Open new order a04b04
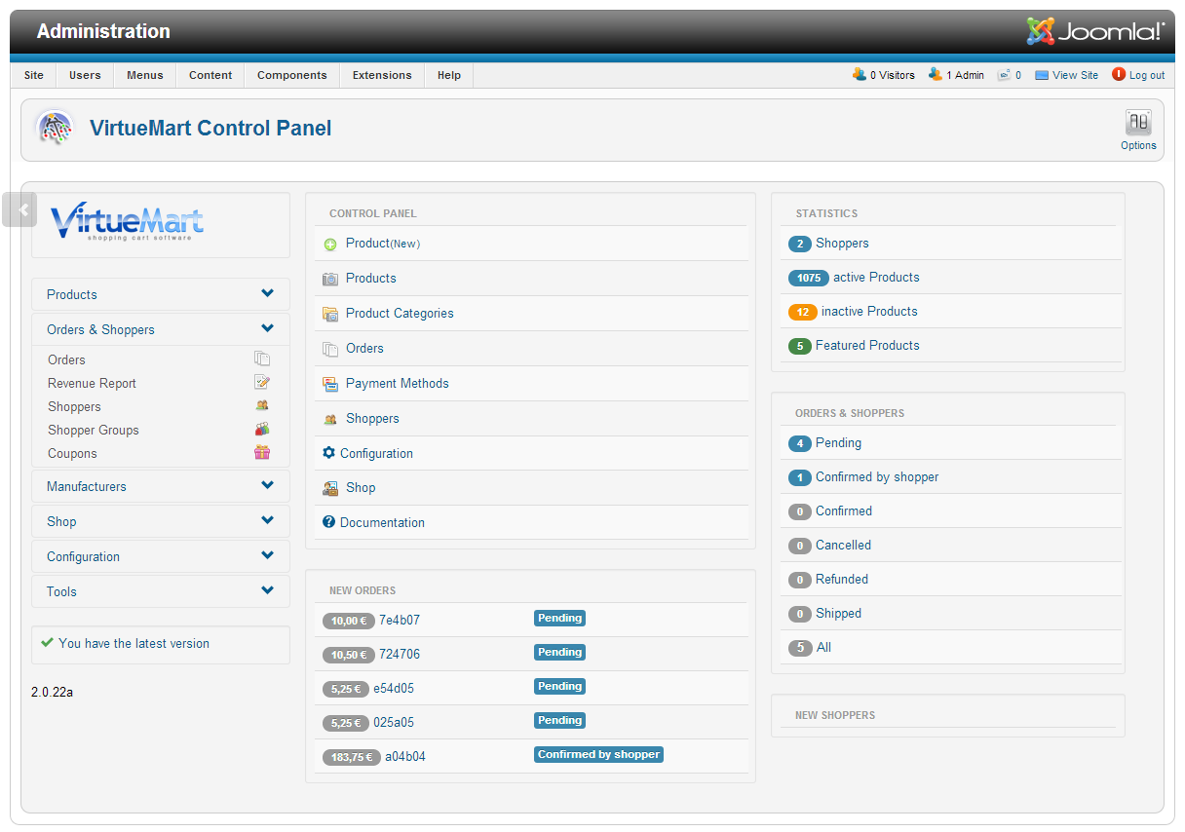This screenshot has width=1185, height=832. [404, 757]
